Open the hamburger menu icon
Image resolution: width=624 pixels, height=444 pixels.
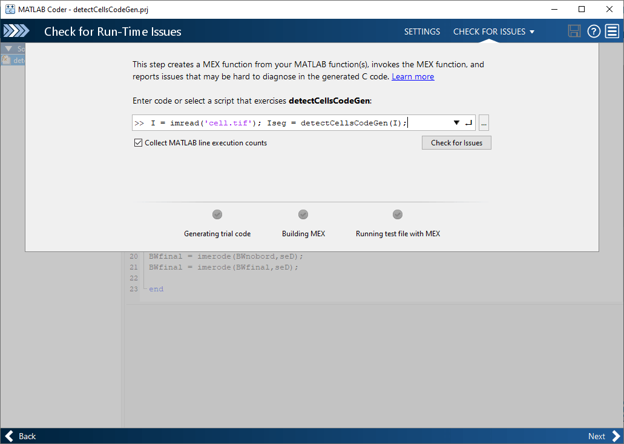tap(612, 31)
